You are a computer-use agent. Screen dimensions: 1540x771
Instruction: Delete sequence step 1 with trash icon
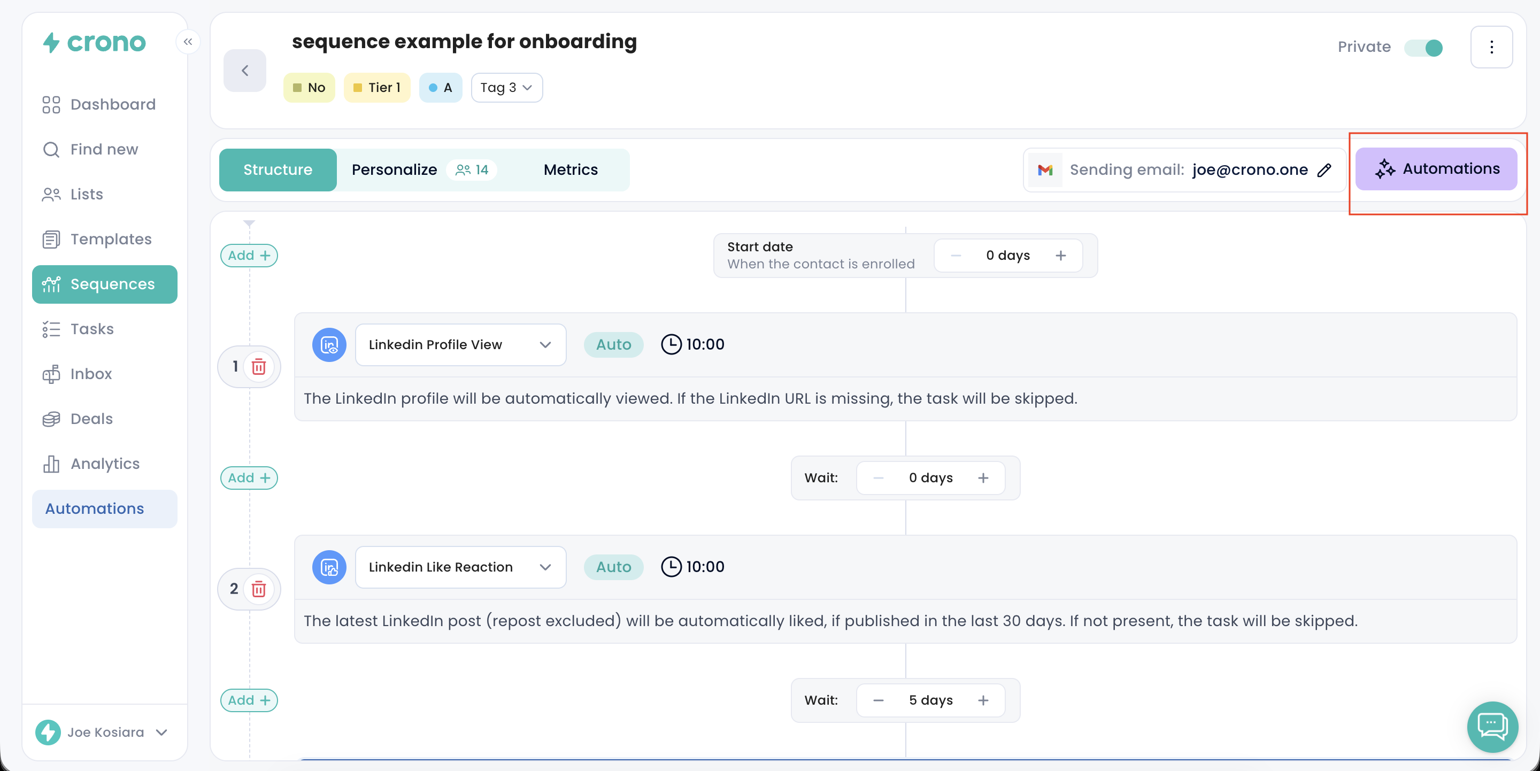(258, 366)
